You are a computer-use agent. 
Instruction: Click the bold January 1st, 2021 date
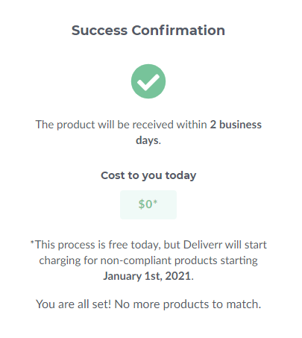click(x=147, y=276)
